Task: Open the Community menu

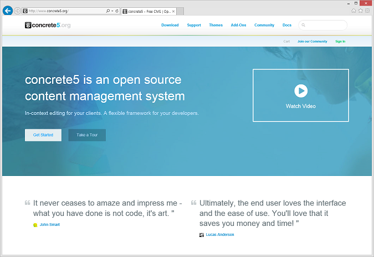Action: 264,25
